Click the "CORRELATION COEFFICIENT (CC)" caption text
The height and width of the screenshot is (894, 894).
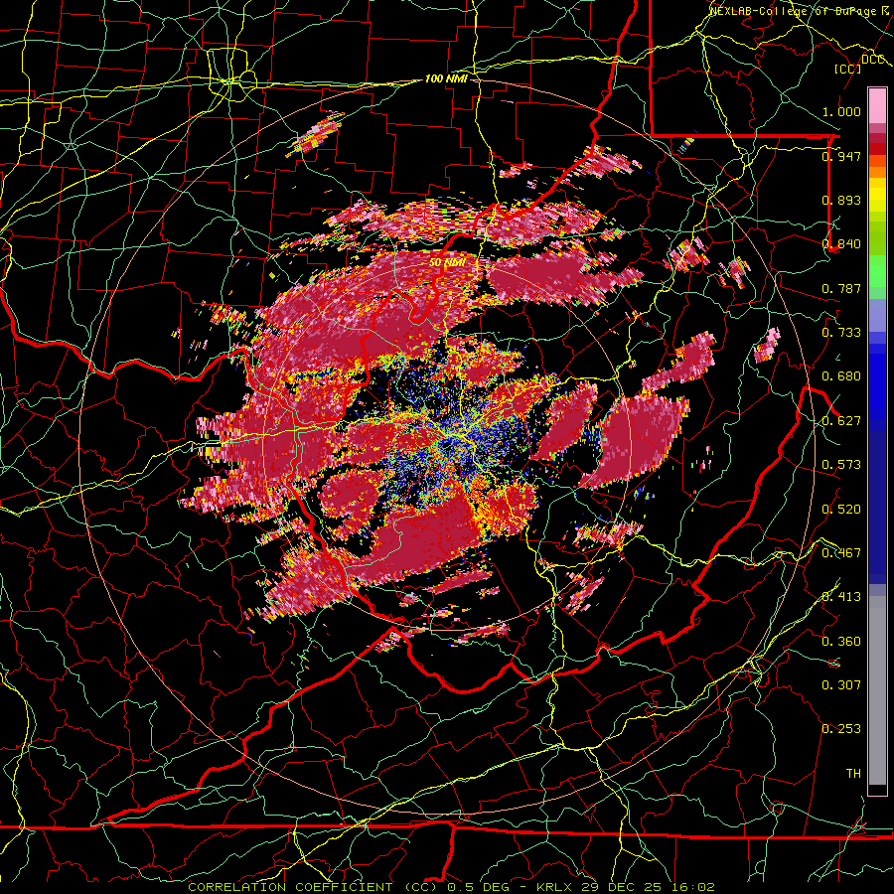313,887
